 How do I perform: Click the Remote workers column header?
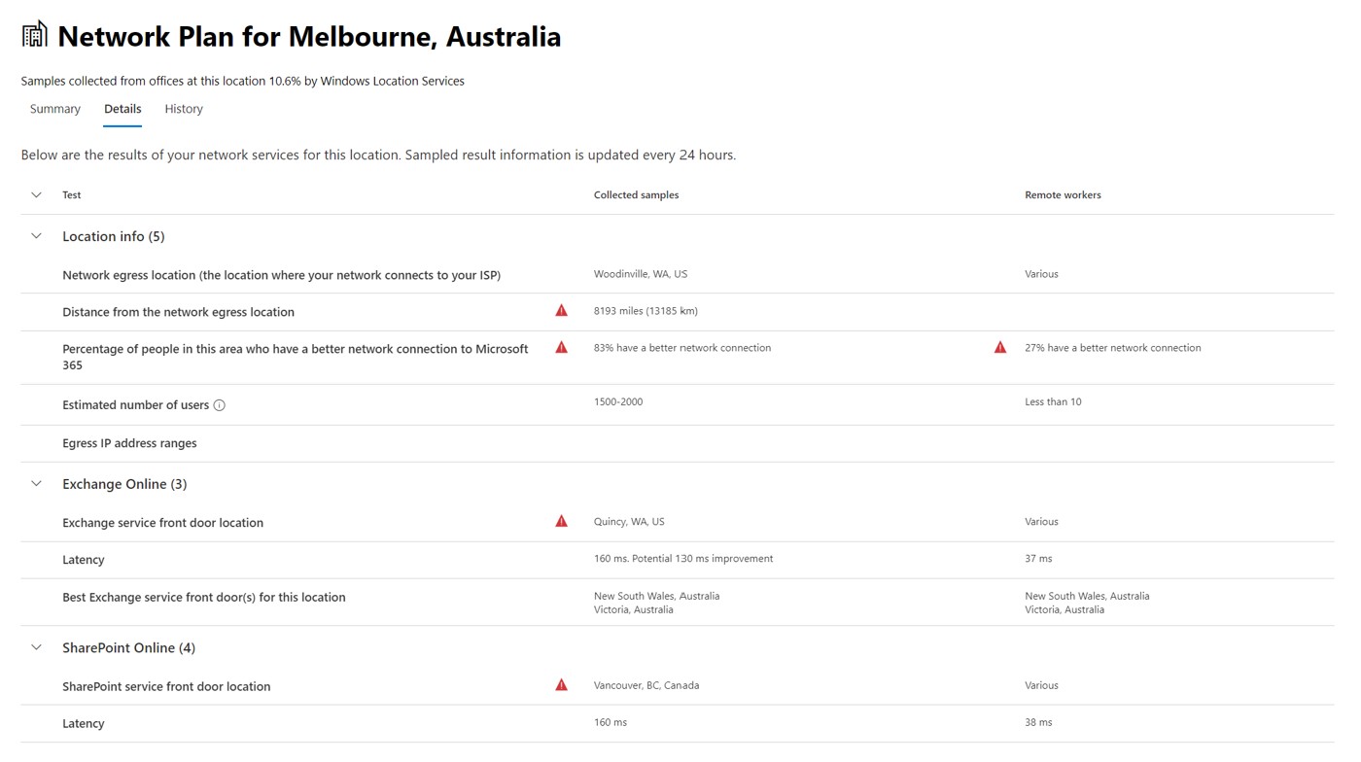(x=1063, y=195)
